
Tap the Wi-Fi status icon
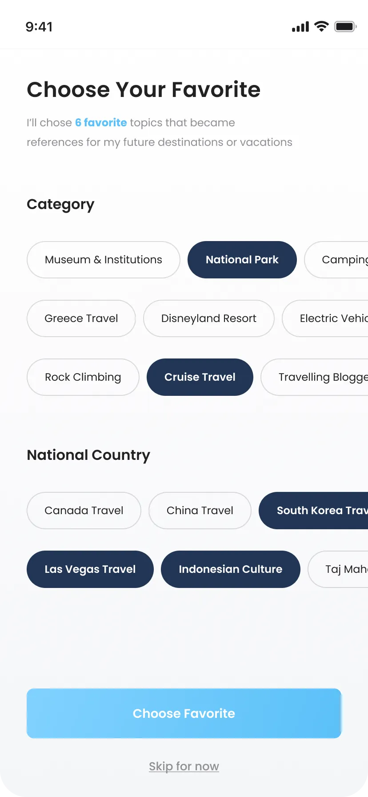pyautogui.click(x=321, y=27)
